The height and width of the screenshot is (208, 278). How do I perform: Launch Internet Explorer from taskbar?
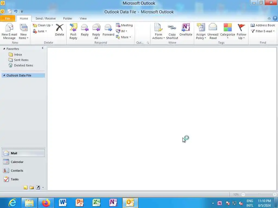coord(12,203)
